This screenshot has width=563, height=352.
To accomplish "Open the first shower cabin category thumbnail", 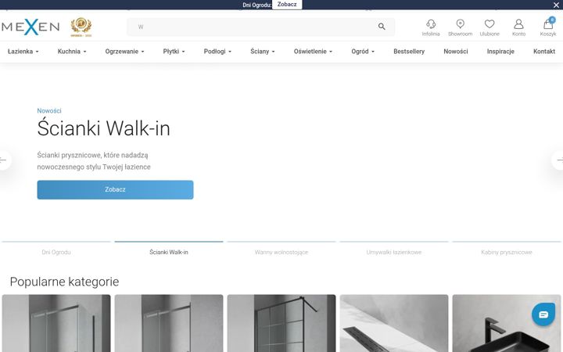I will [56, 323].
